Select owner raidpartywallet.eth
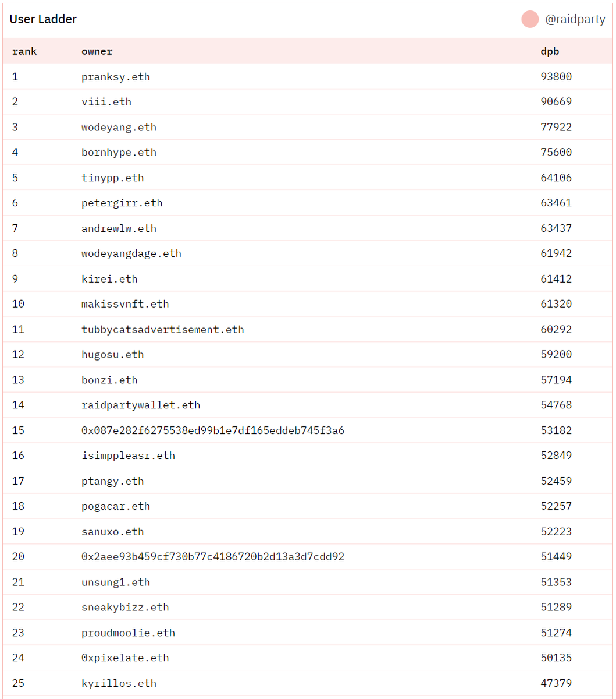The image size is (616, 699). [141, 405]
